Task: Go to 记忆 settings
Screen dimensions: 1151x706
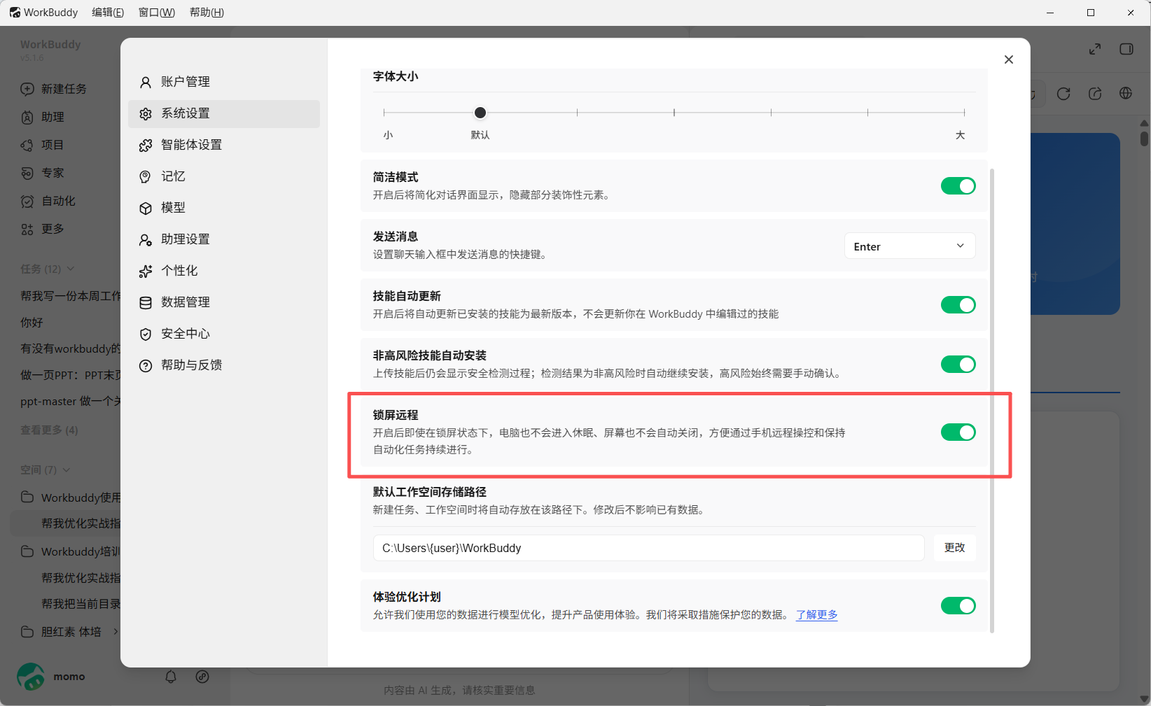Action: click(223, 176)
